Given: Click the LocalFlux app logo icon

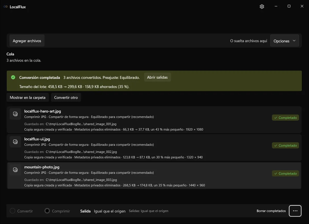Looking at the screenshot, I should (x=5, y=7).
